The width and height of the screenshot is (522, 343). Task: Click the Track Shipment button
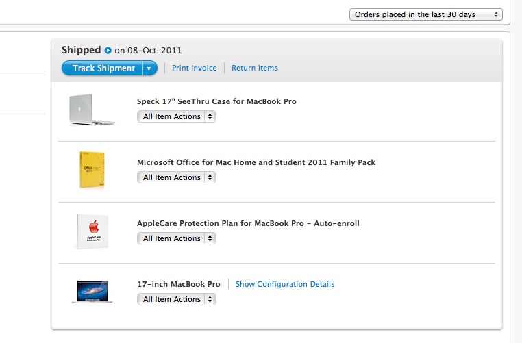(x=102, y=68)
